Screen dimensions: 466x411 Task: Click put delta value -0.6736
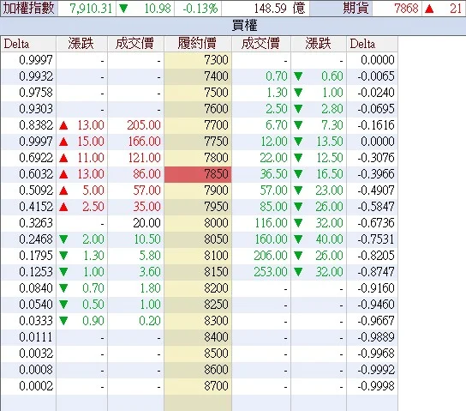[376, 223]
